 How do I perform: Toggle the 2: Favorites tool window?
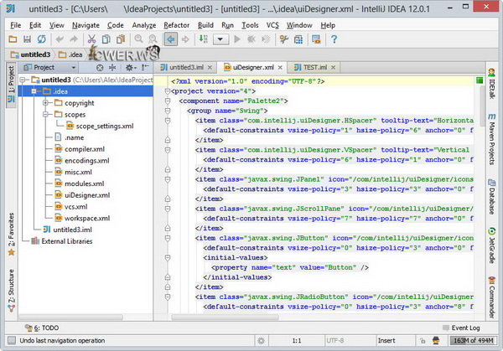[x=11, y=234]
